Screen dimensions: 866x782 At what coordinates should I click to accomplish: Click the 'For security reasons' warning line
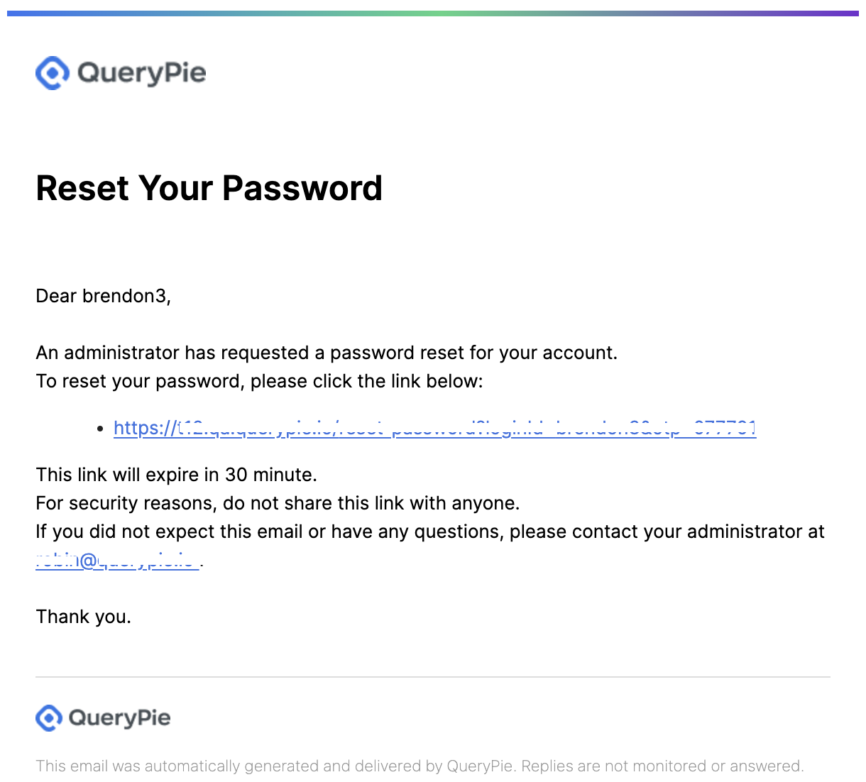[278, 503]
